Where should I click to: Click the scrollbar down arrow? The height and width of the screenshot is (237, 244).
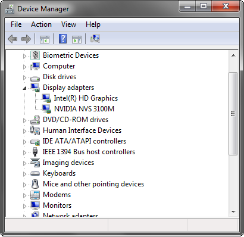click(x=233, y=212)
